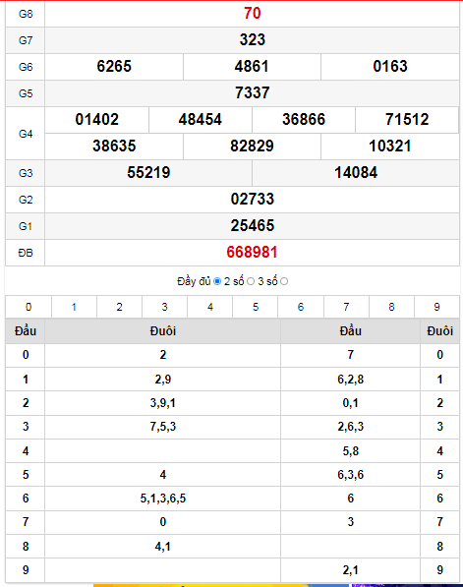Select the "2 số" radio button

pyautogui.click(x=251, y=281)
